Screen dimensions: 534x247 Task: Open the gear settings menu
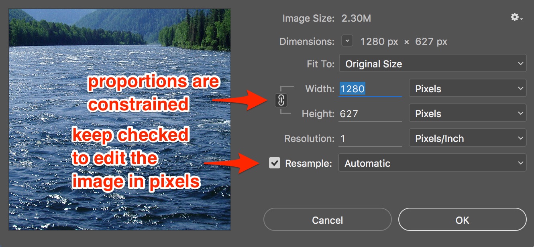click(x=516, y=18)
